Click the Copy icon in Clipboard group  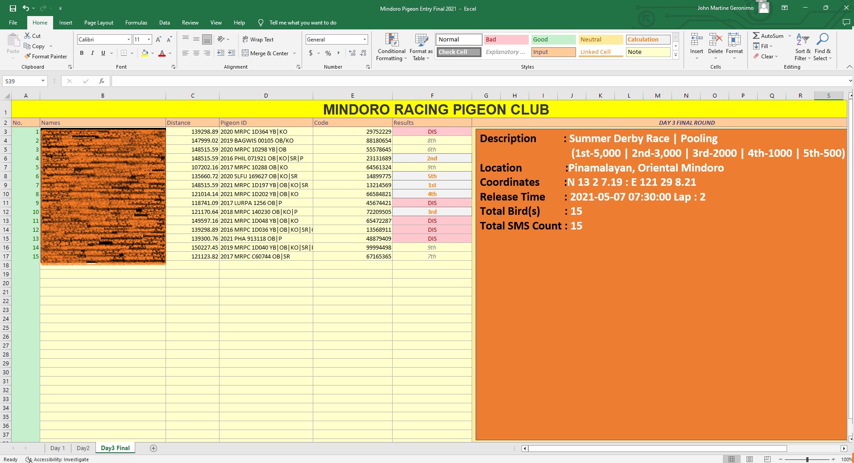click(27, 46)
